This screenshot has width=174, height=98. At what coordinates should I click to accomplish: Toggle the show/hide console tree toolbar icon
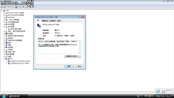(8, 7)
